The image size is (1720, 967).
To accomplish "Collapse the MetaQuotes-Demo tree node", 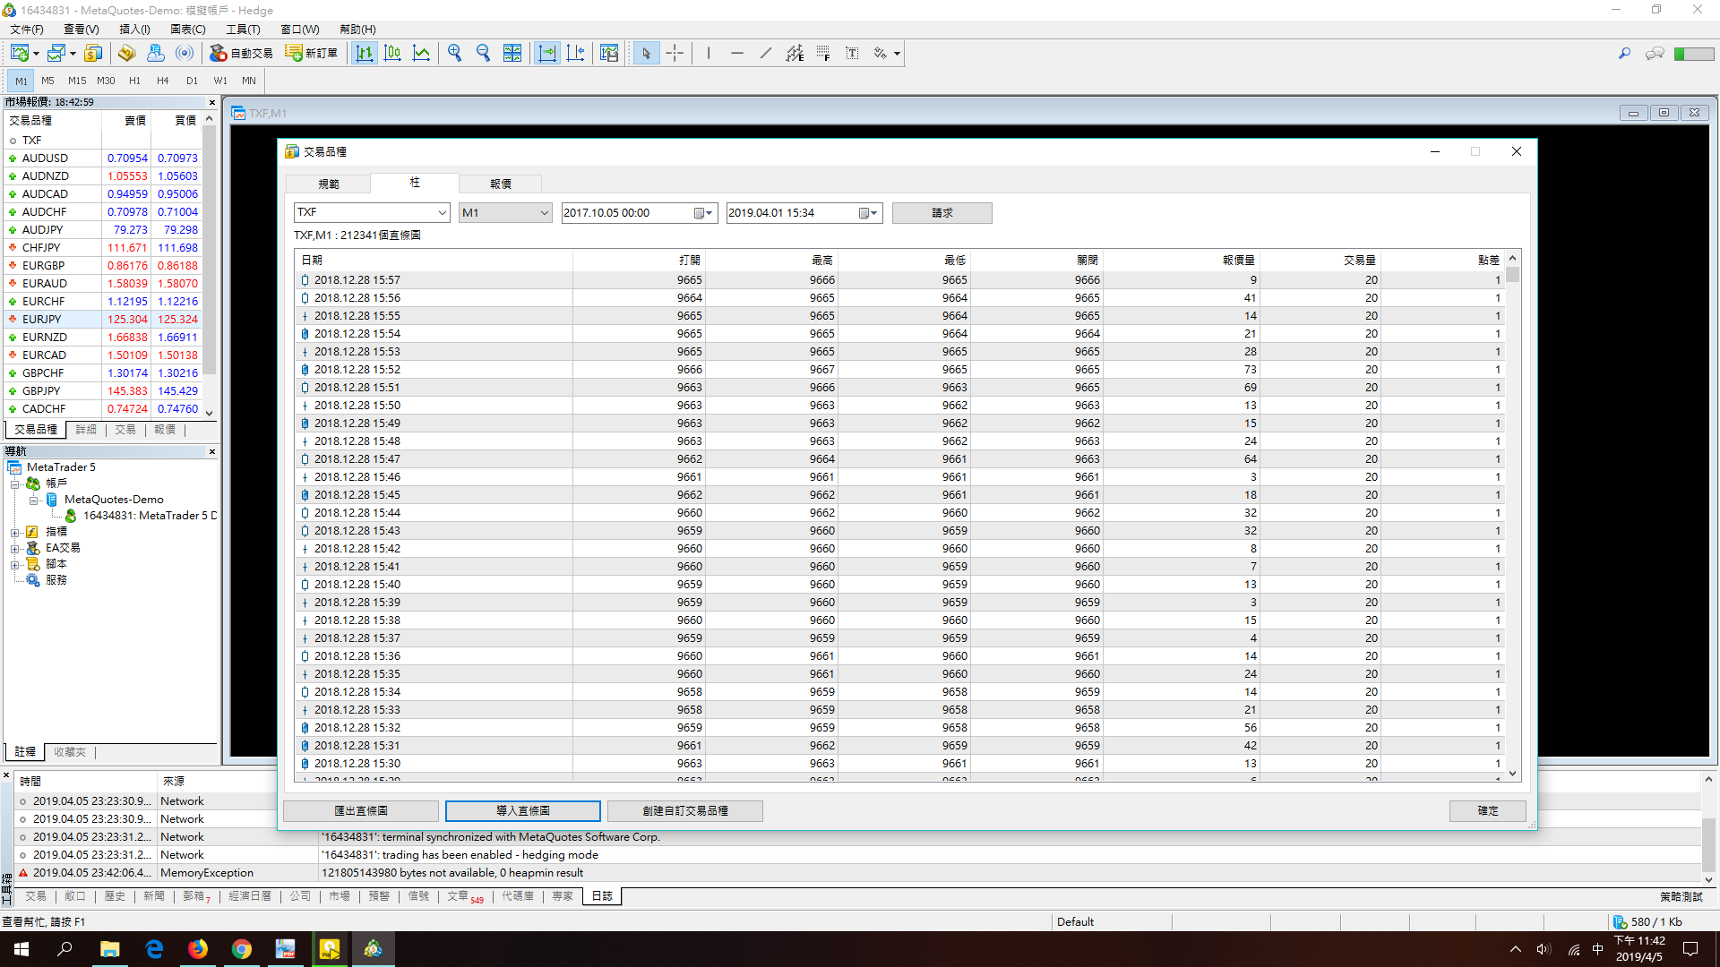I will coord(33,501).
